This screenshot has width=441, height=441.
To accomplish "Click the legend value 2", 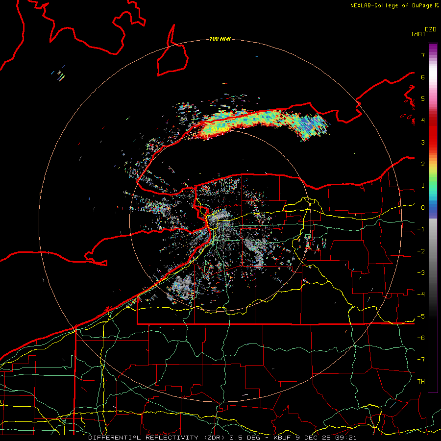I will click(423, 164).
